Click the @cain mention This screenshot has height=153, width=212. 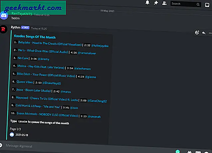click(74, 108)
